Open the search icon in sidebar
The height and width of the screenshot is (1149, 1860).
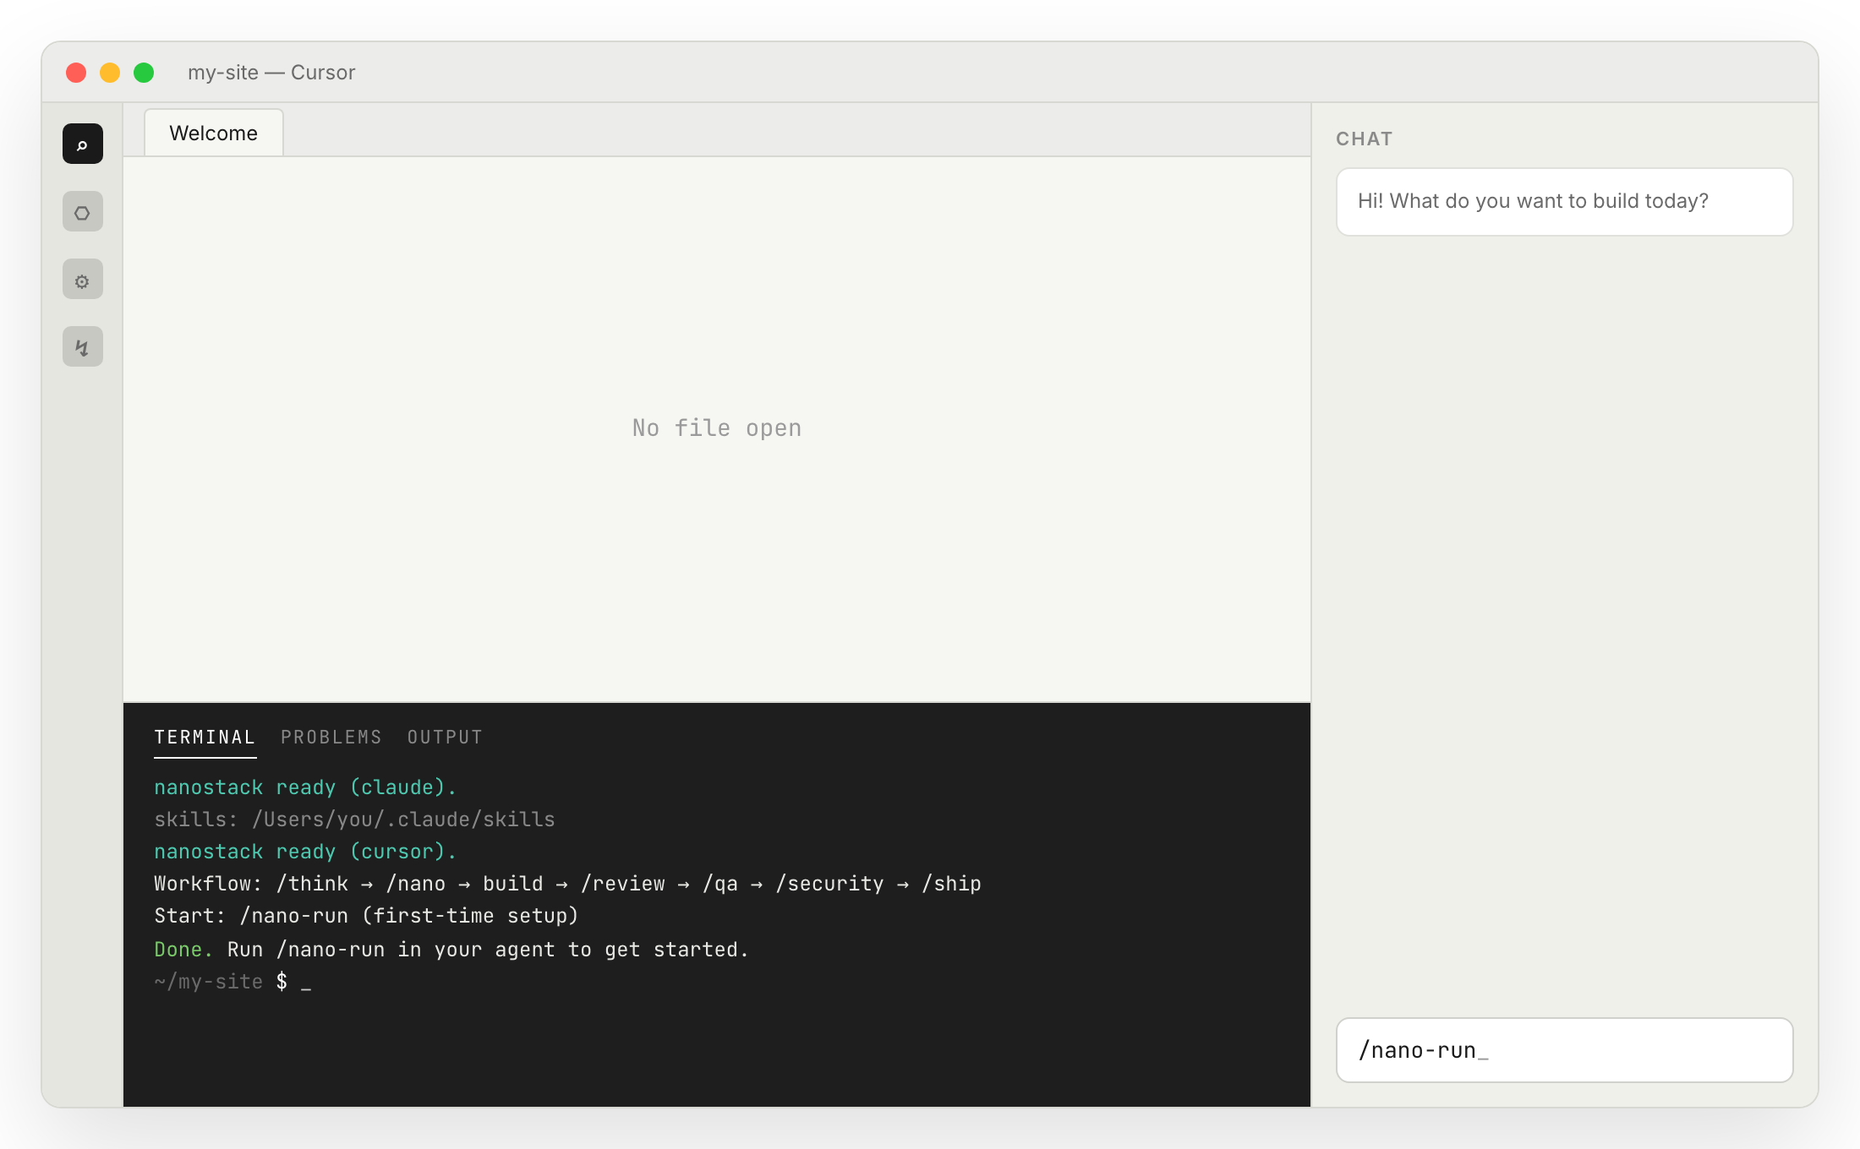[x=83, y=144]
